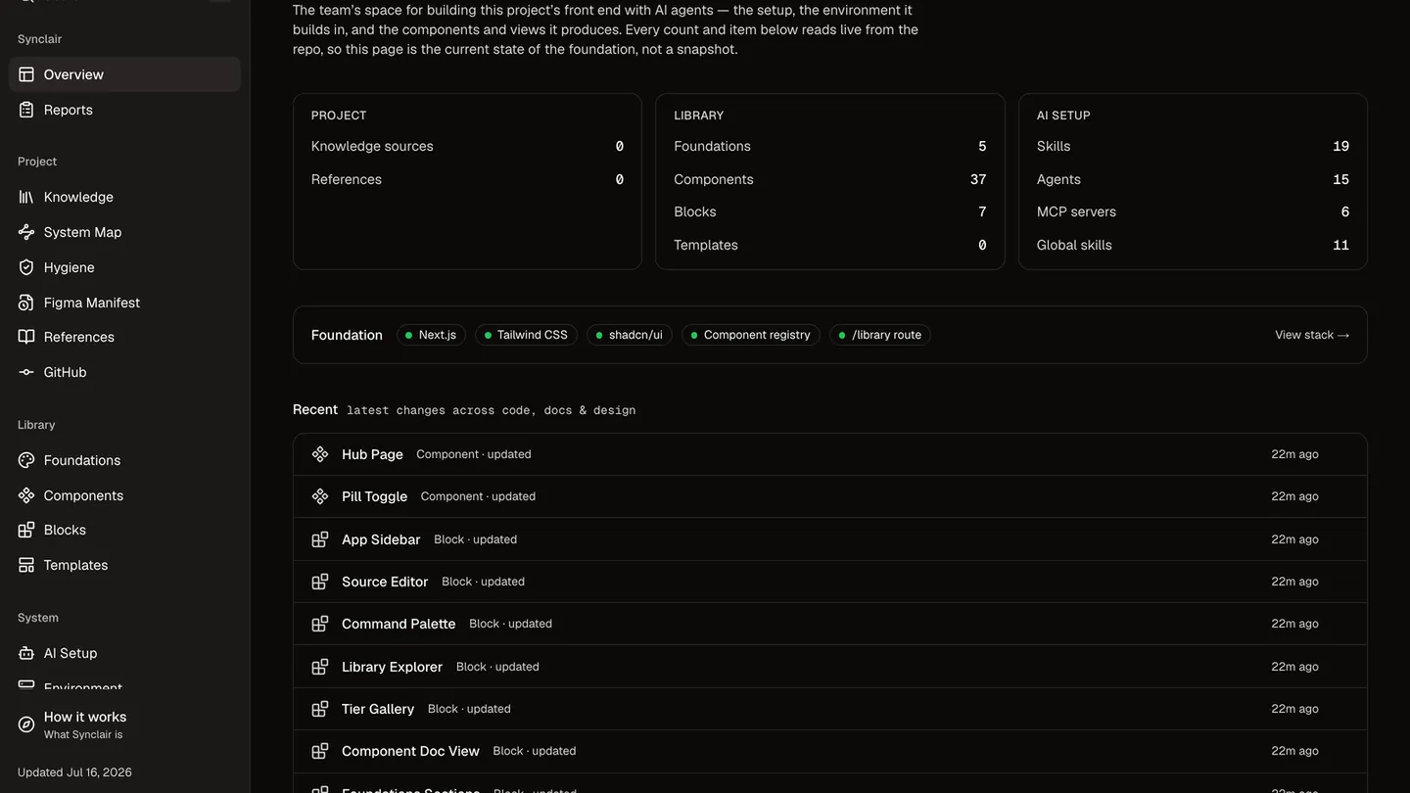The height and width of the screenshot is (793, 1410).
Task: Click the Updated Jul 16, 2026 text
Action: [x=74, y=772]
